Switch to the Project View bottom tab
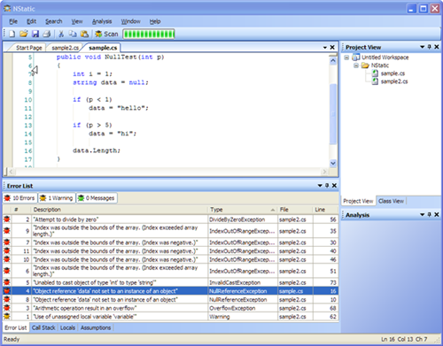The height and width of the screenshot is (346, 443). point(358,201)
